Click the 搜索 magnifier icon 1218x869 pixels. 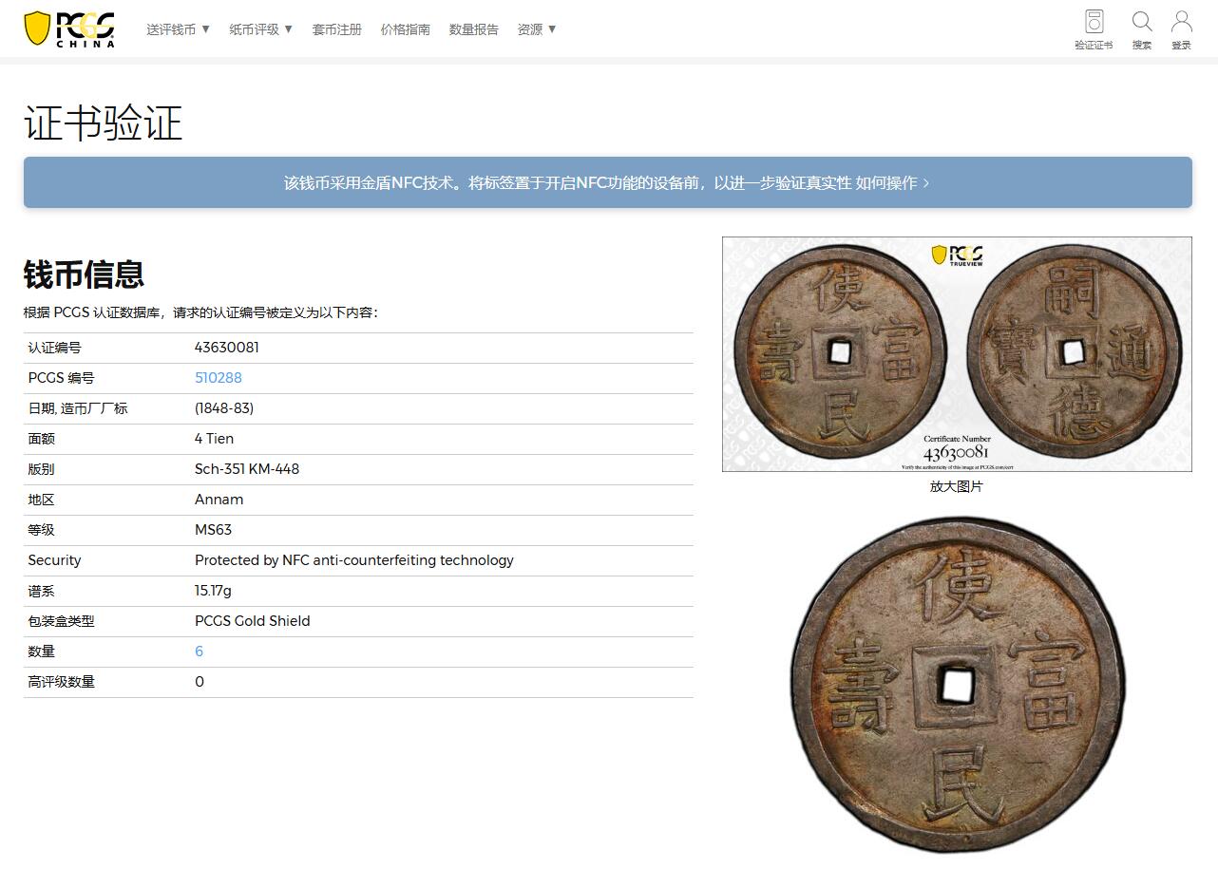coord(1141,23)
